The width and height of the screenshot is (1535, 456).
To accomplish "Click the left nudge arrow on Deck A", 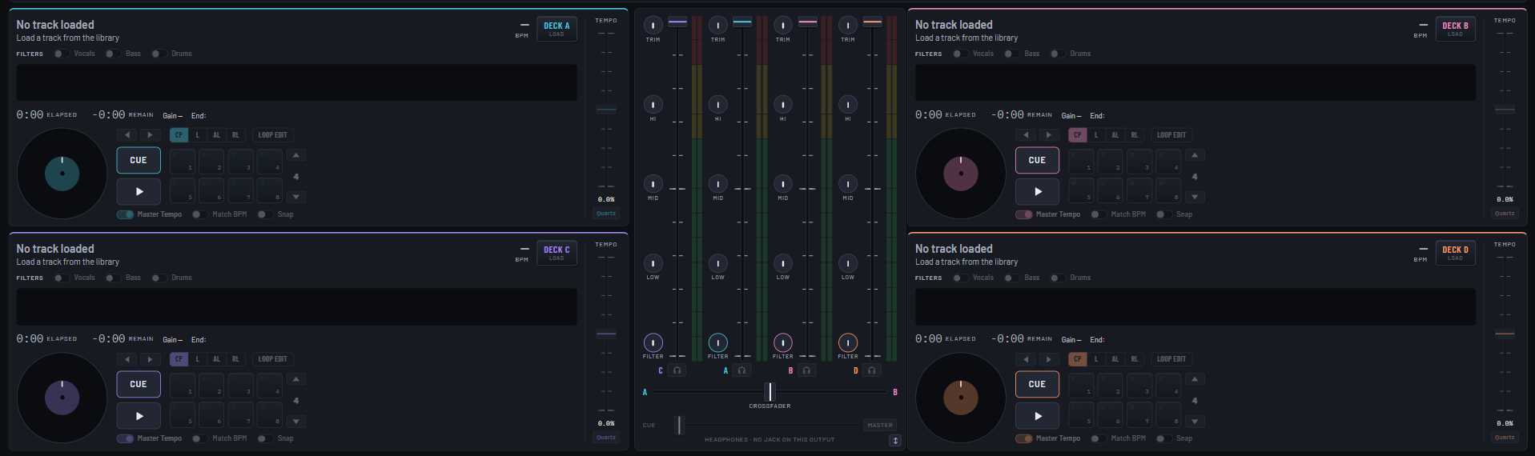I will pos(127,135).
